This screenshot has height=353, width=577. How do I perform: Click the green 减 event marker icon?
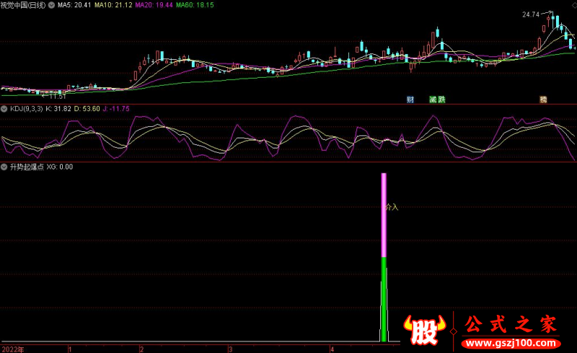click(x=433, y=99)
